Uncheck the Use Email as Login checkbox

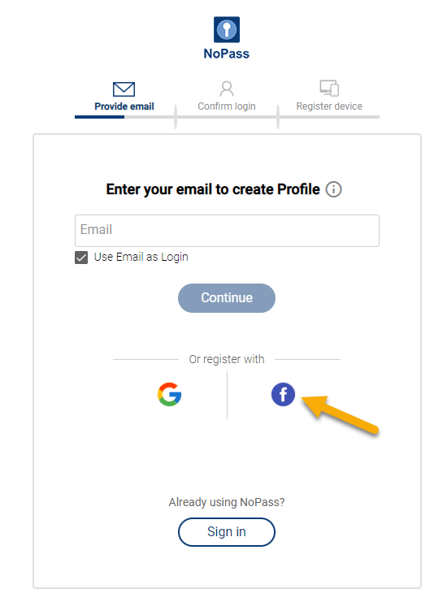point(81,258)
